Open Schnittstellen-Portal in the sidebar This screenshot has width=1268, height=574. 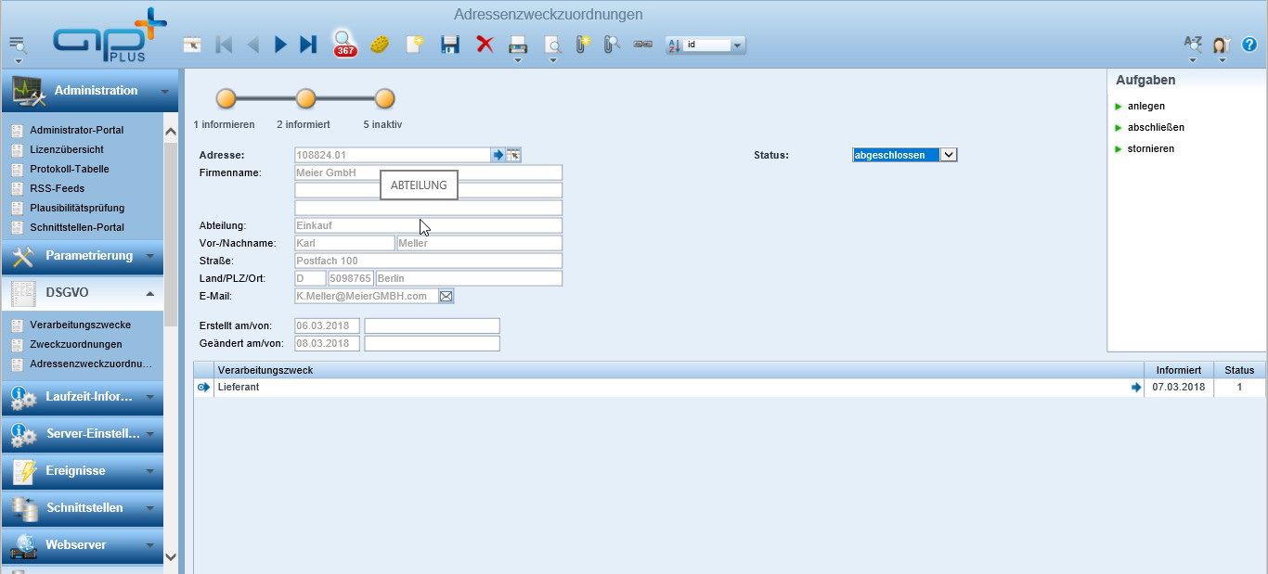point(76,227)
